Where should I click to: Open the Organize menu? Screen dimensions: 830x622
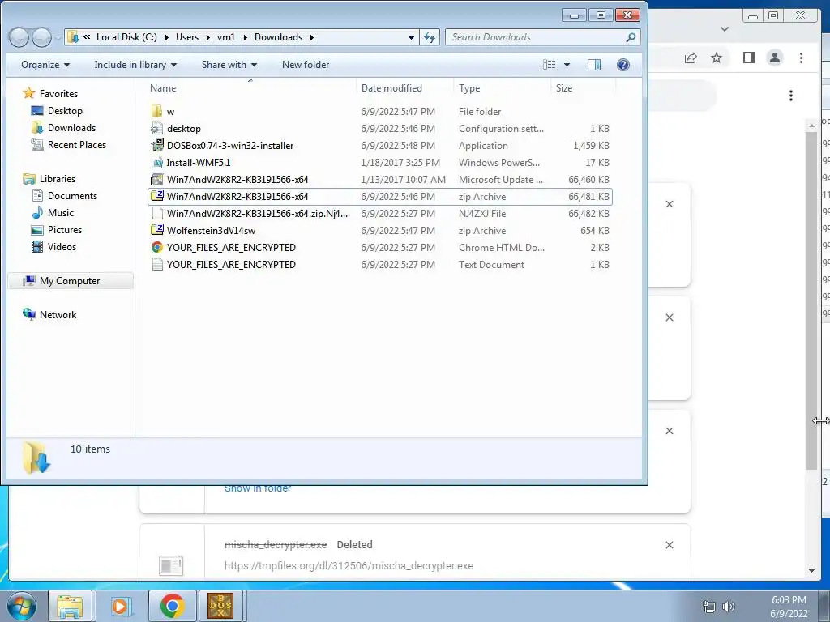coord(45,65)
